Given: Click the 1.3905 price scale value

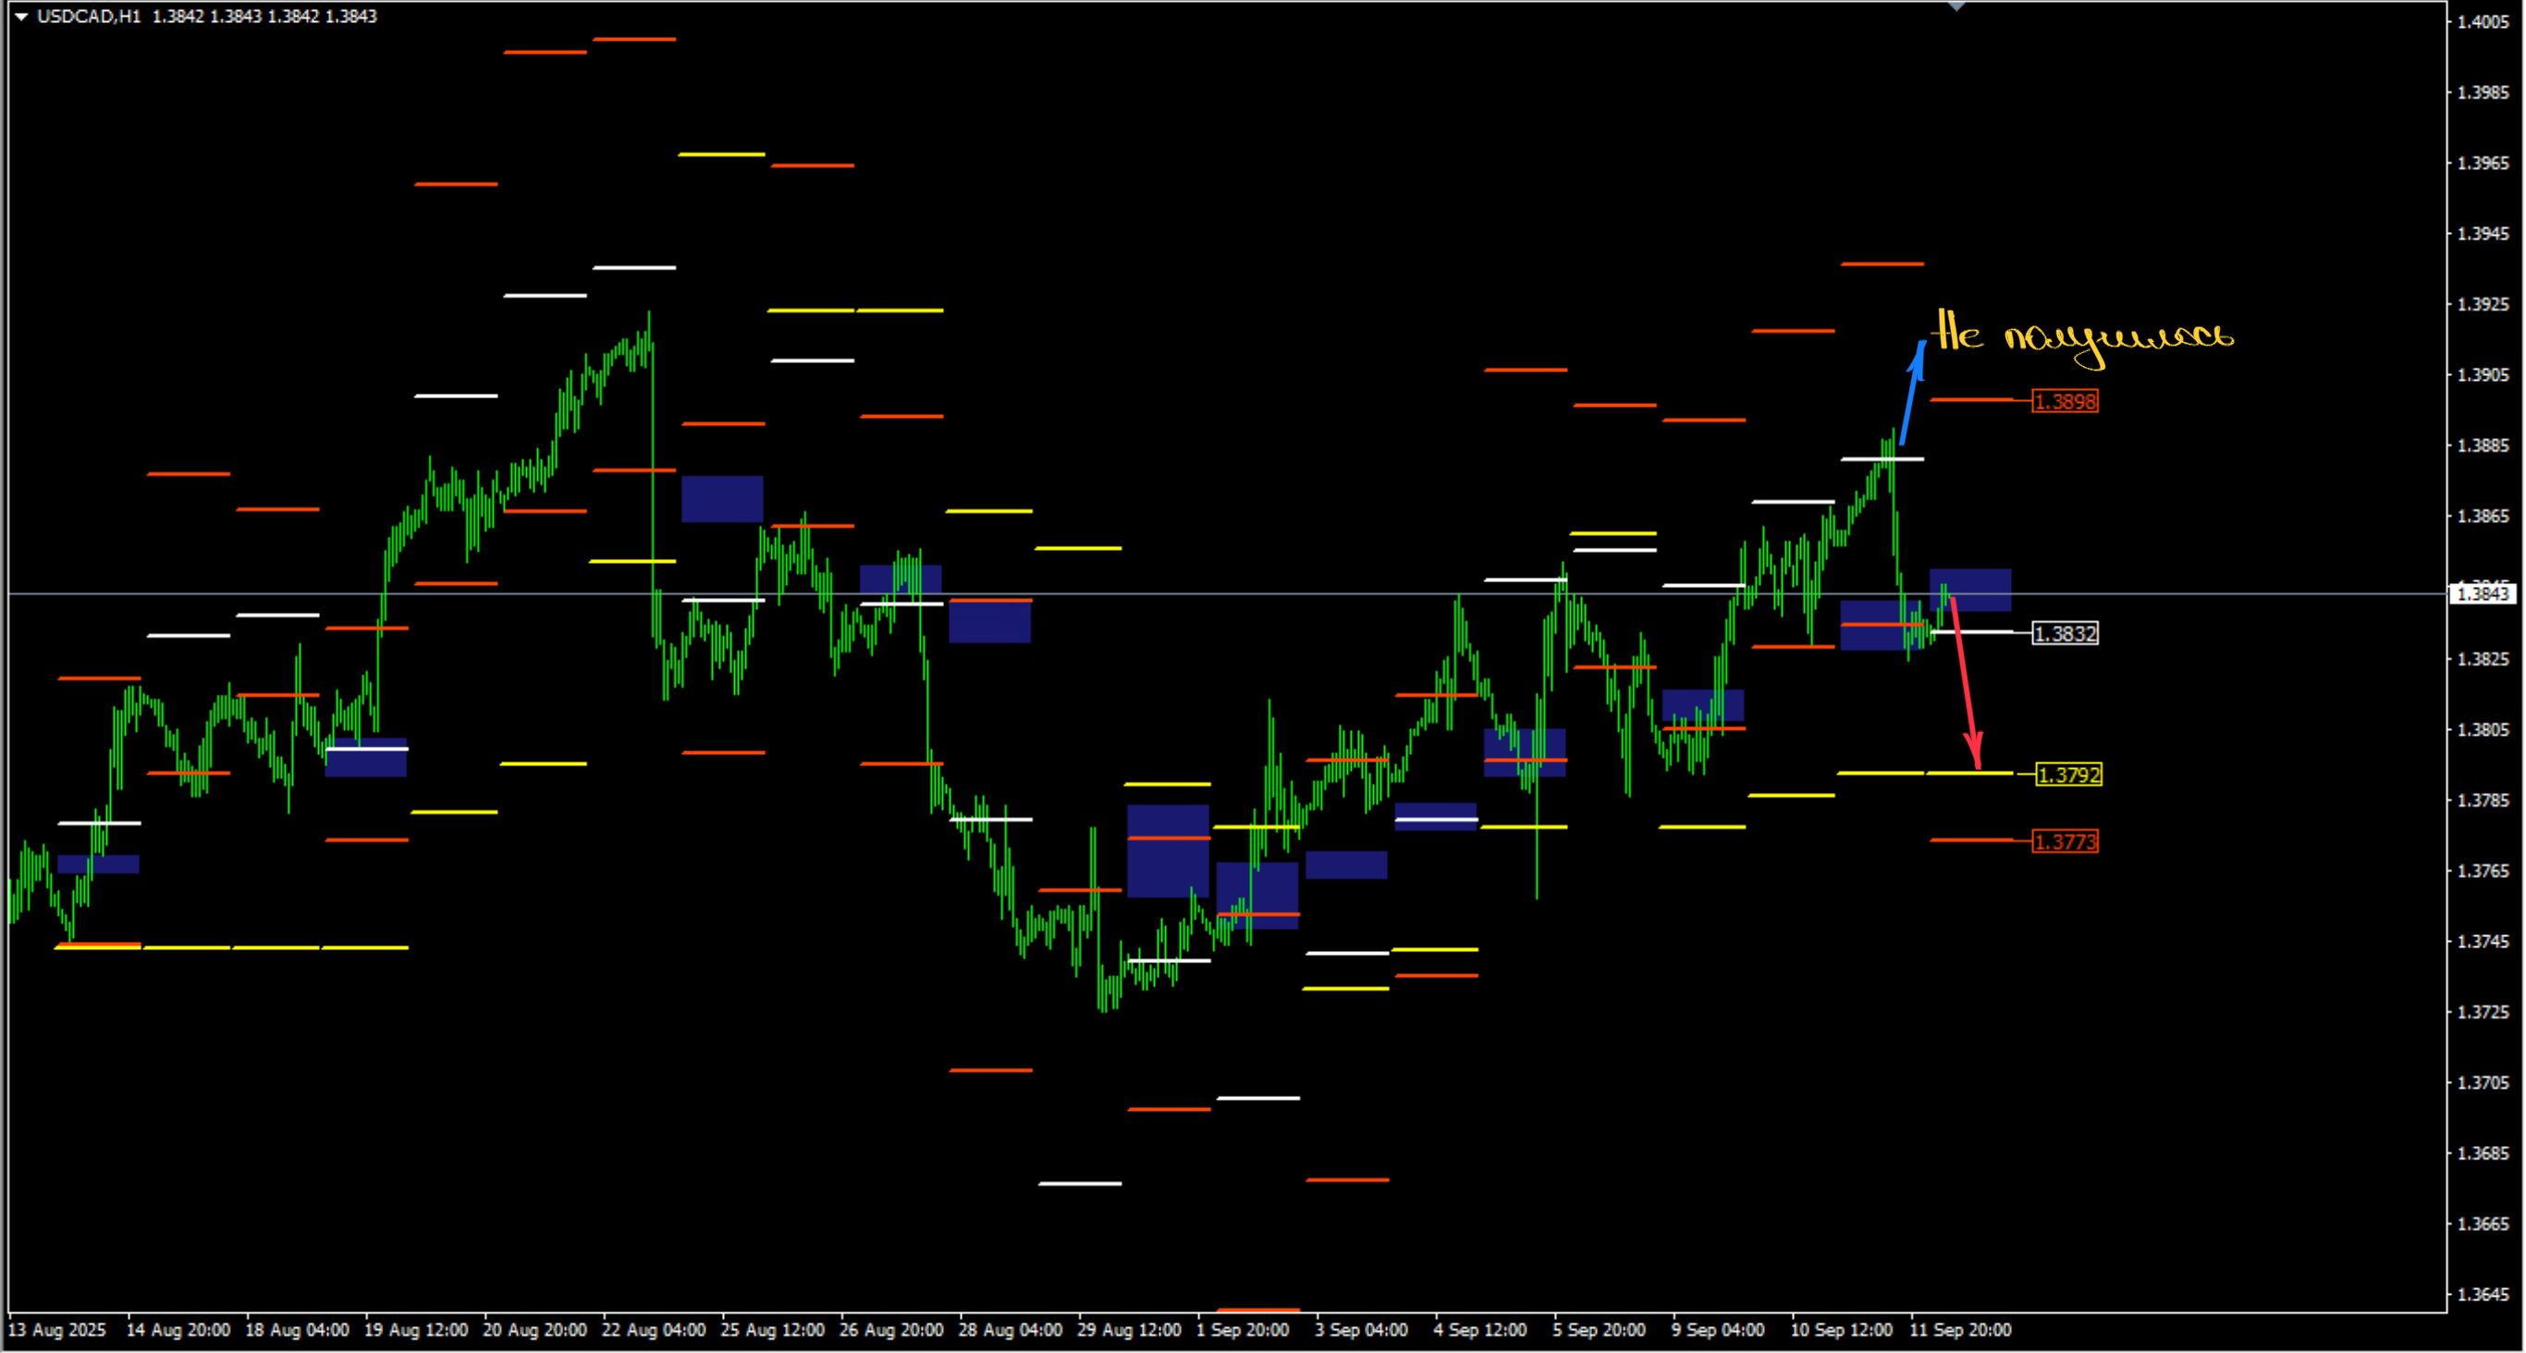Looking at the screenshot, I should coord(2483,374).
